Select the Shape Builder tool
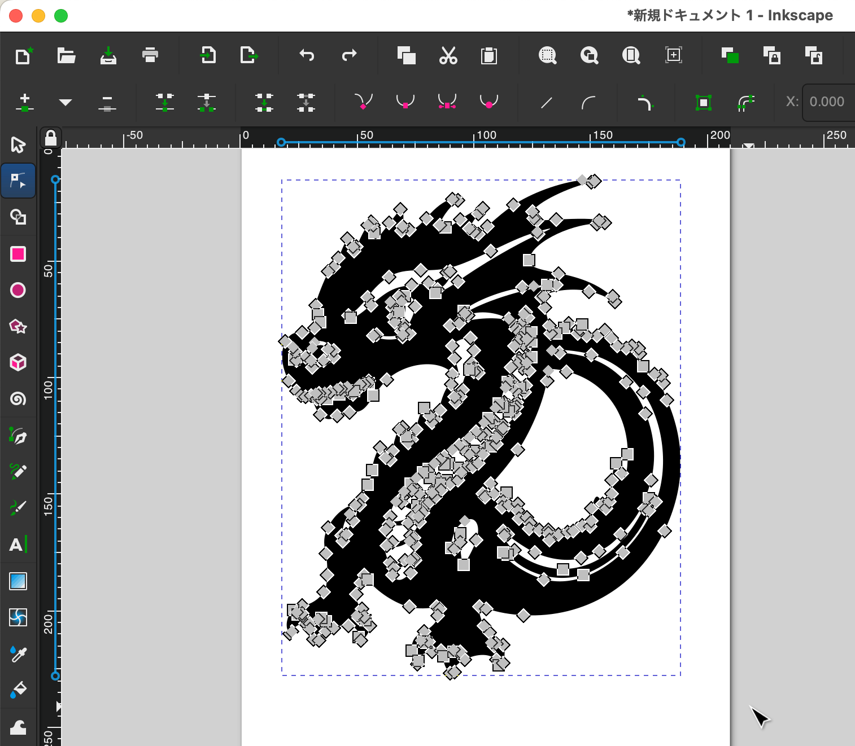The width and height of the screenshot is (855, 746). [x=18, y=217]
